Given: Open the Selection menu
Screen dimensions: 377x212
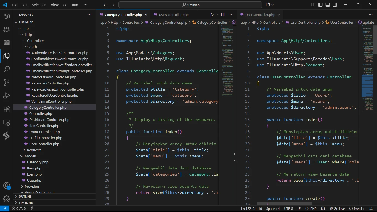Looking at the screenshot, I should point(39,5).
